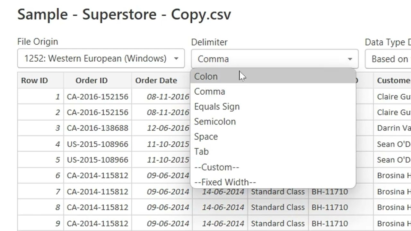
Task: Select order ID cell CA-2016-138688
Action: (98, 128)
